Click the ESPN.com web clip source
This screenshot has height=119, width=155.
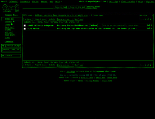pyautogui.click(x=27, y=15)
